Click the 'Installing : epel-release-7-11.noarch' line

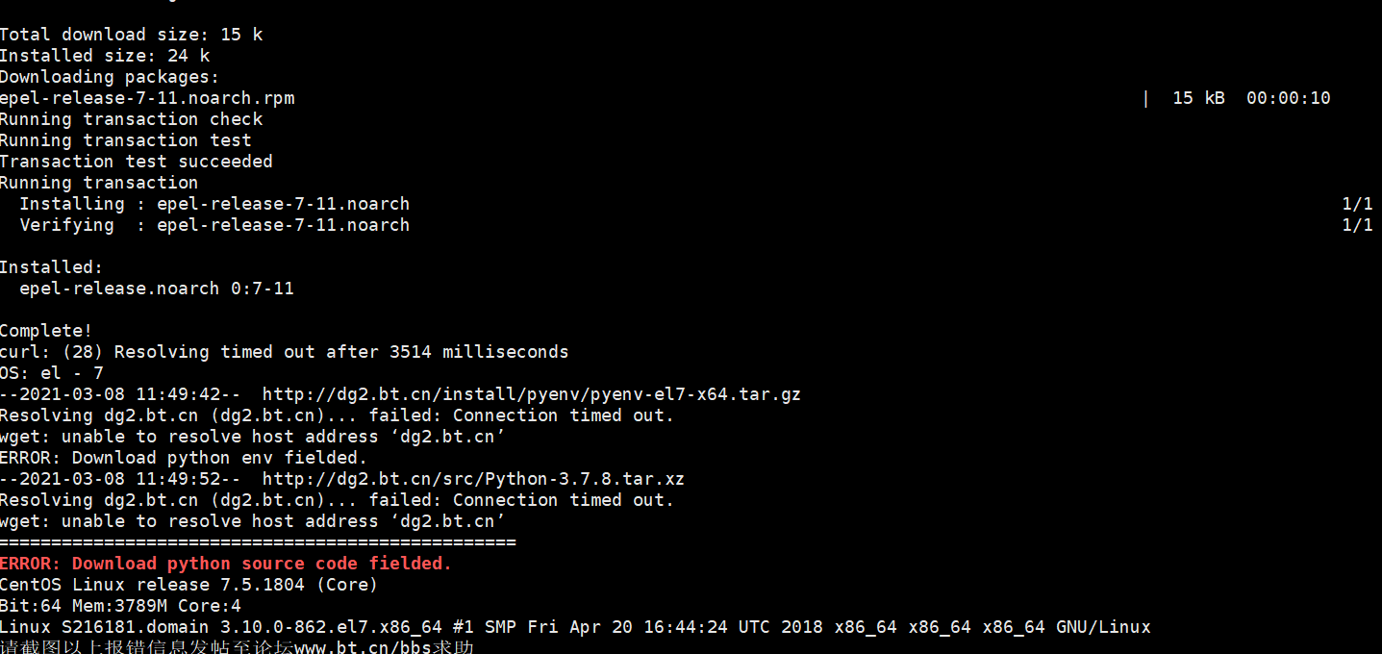point(214,204)
